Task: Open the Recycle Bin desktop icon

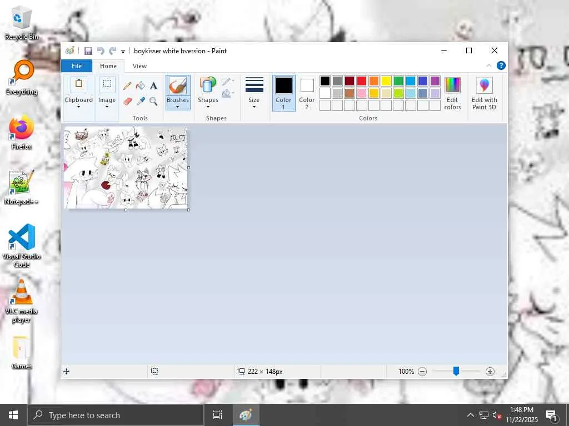Action: [x=22, y=23]
